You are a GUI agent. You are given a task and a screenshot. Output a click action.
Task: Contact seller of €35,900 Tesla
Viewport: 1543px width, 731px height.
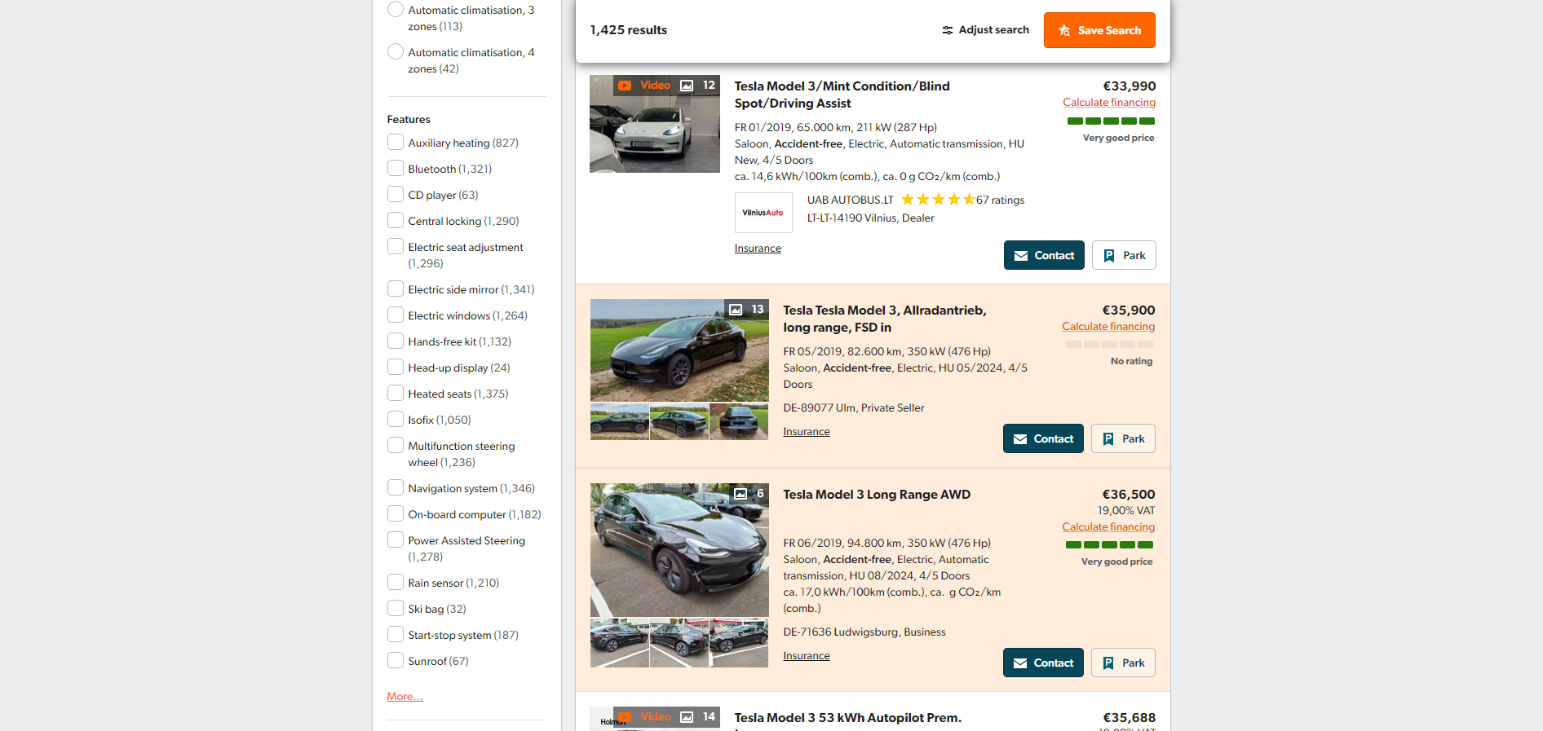pos(1043,438)
